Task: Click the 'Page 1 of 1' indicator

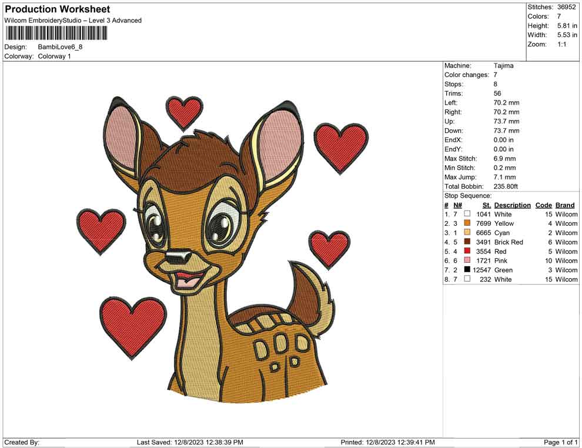Action: click(560, 442)
